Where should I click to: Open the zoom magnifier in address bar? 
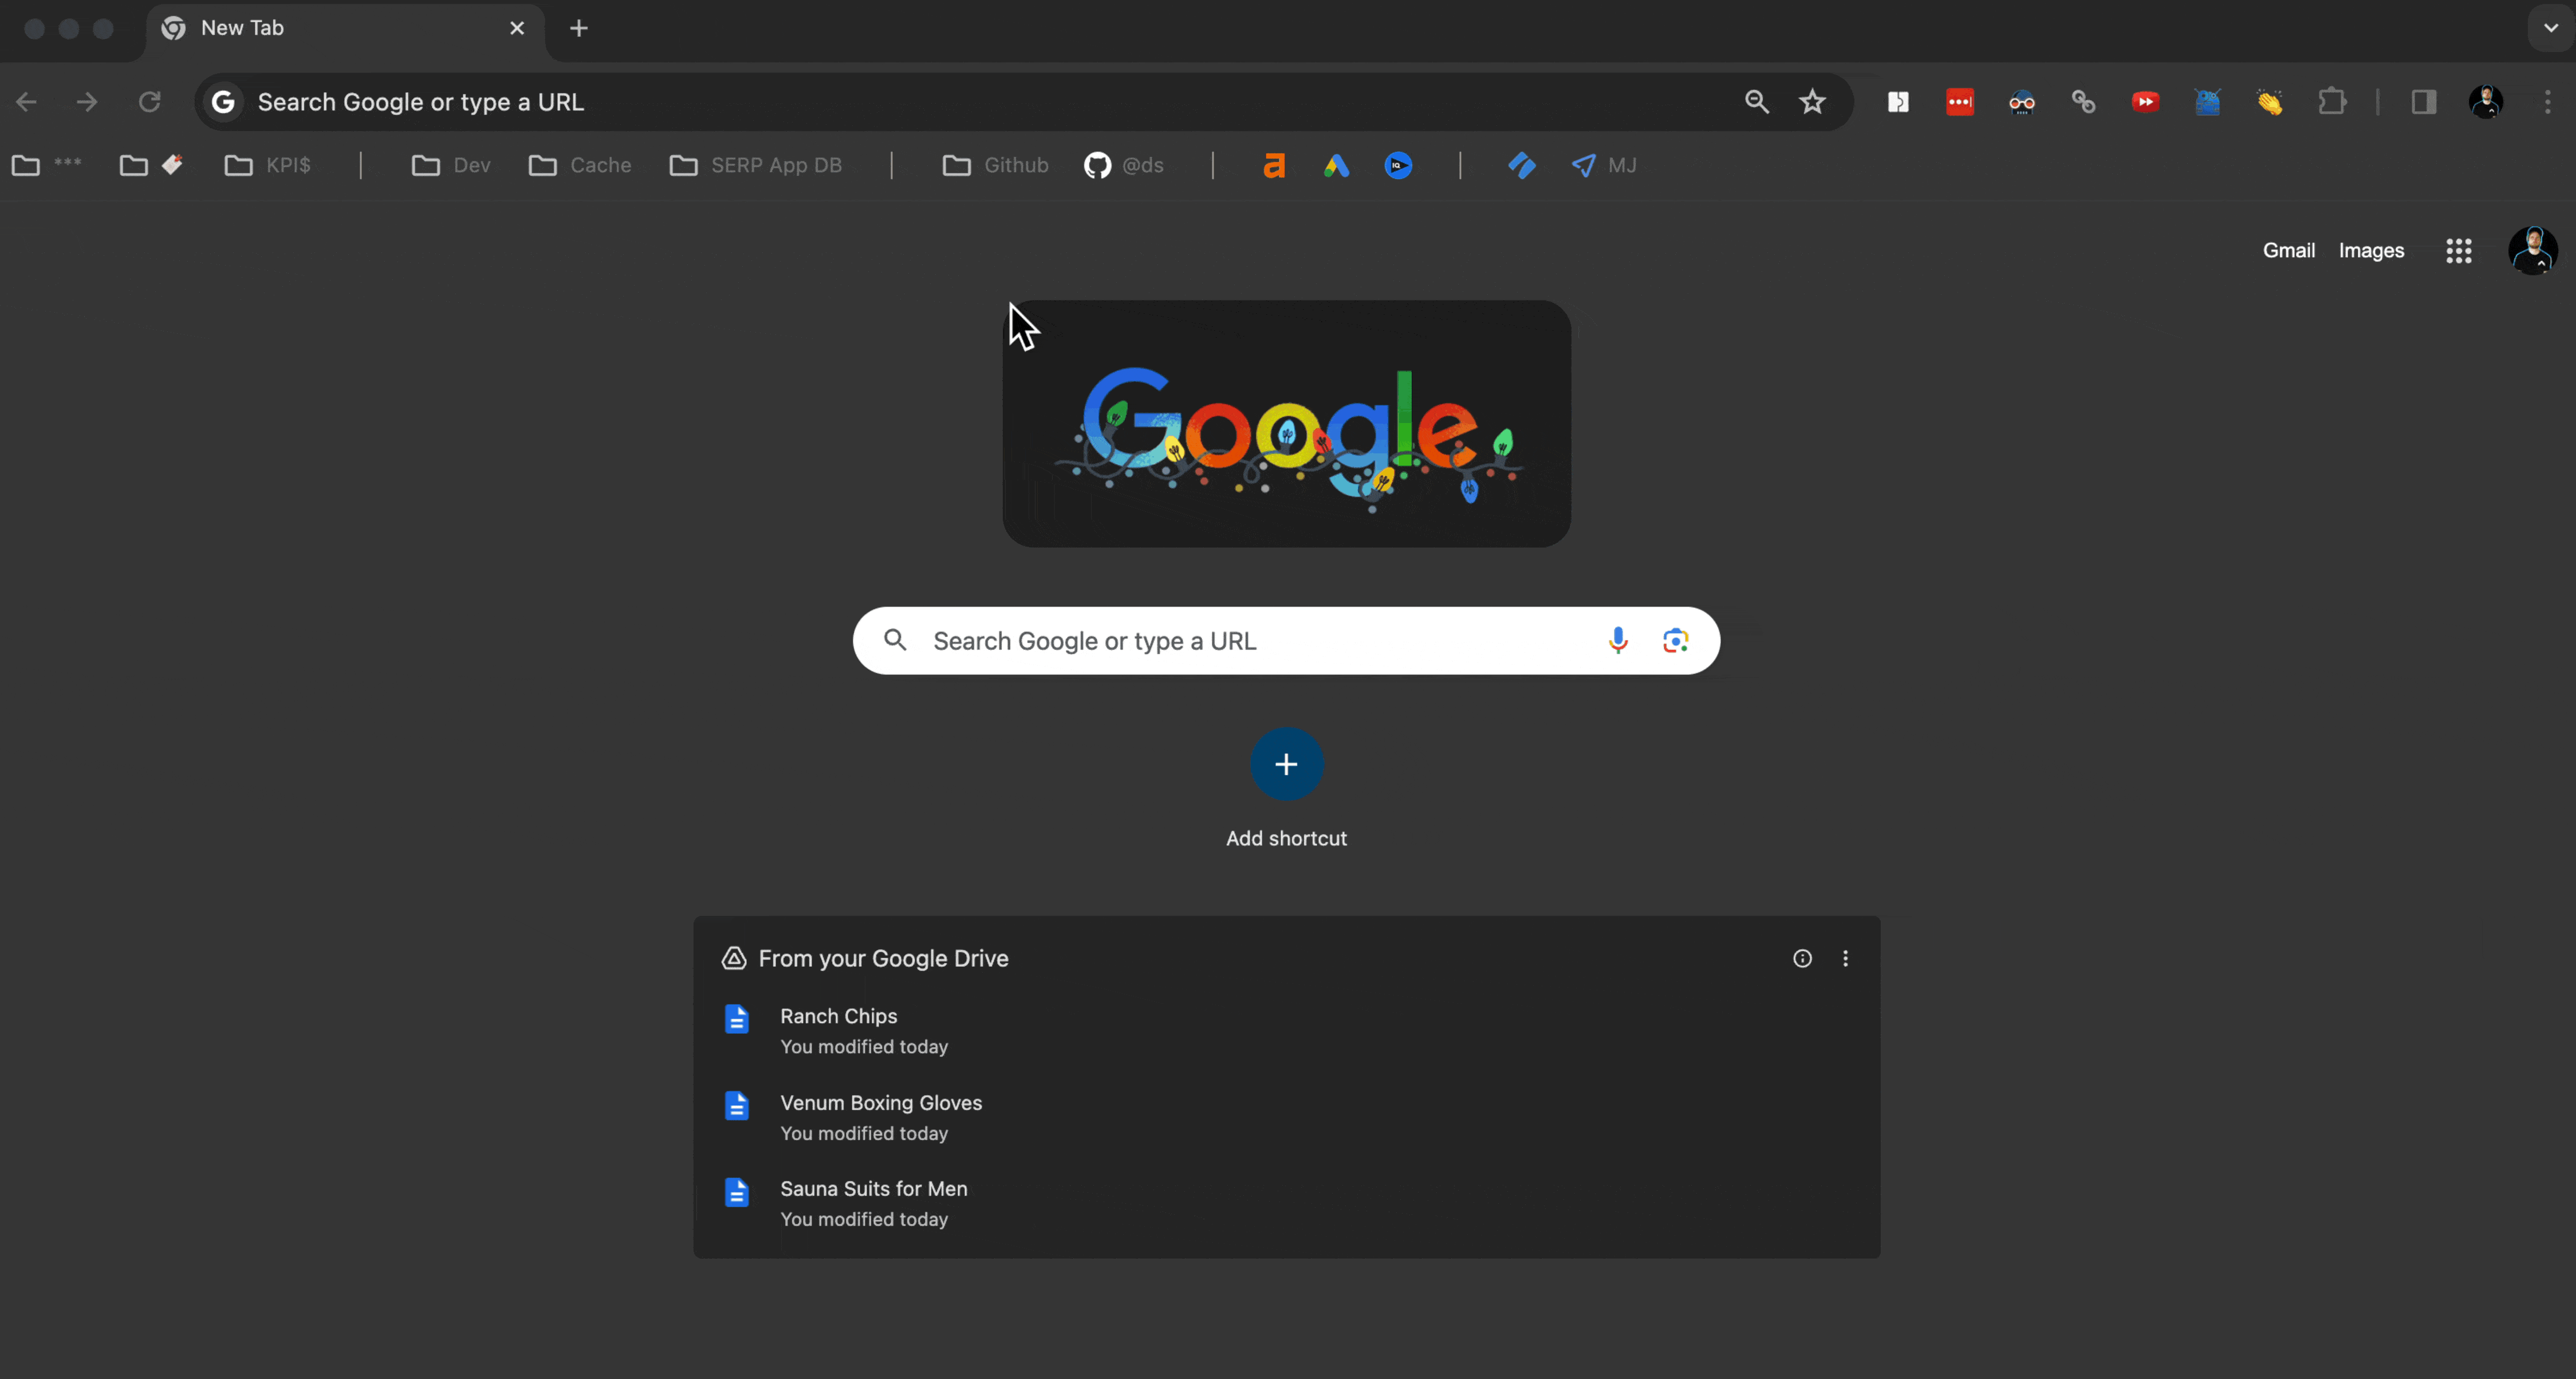point(1756,102)
